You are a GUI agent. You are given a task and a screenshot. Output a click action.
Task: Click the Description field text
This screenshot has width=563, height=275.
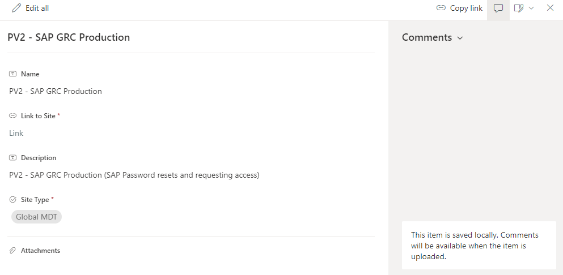pos(134,175)
